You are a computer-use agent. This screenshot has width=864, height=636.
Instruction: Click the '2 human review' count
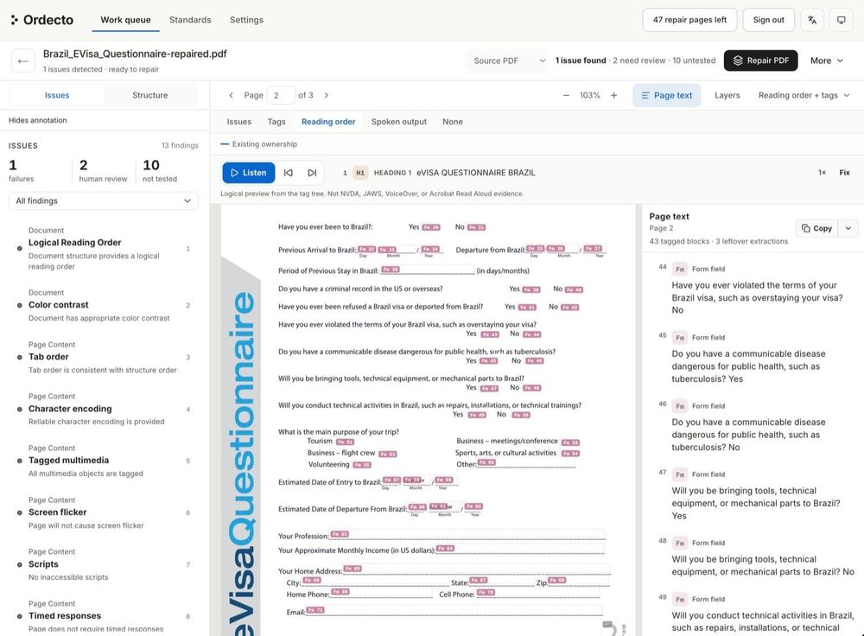pos(103,171)
